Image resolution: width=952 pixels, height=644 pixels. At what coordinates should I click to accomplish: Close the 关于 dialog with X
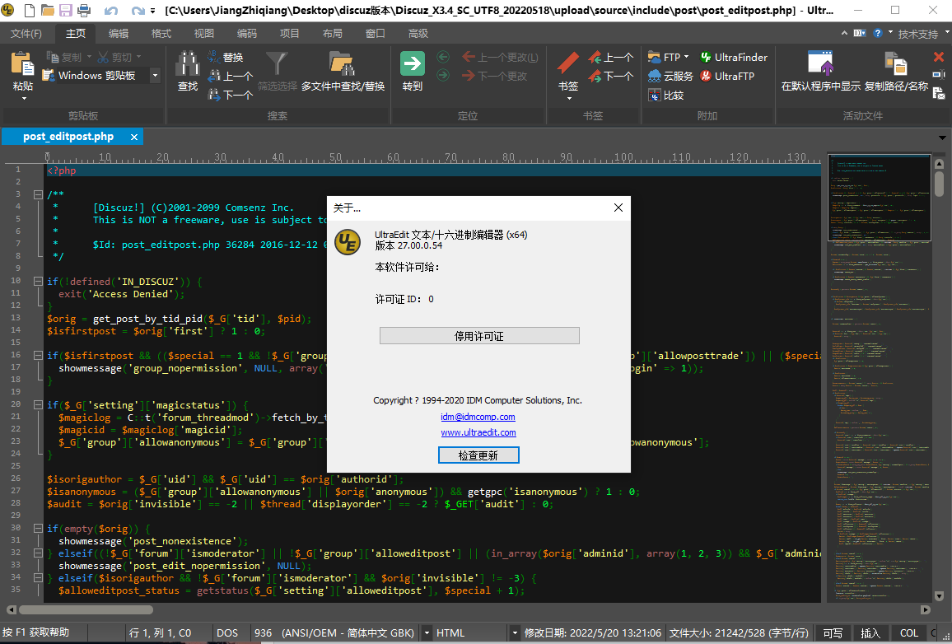pos(618,208)
